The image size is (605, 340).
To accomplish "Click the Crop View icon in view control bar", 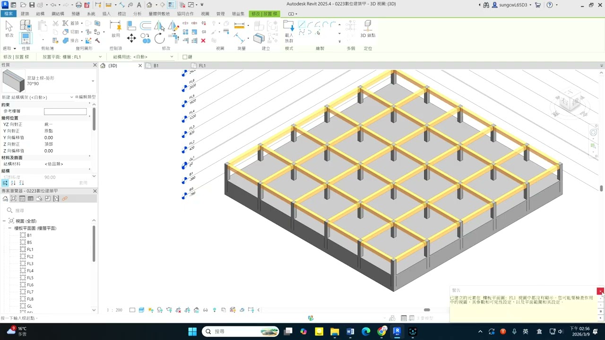I will tap(178, 310).
